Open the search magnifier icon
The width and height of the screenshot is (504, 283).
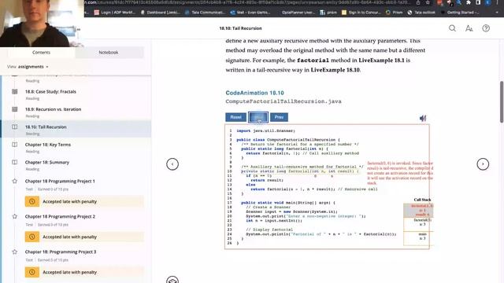click(452, 28)
